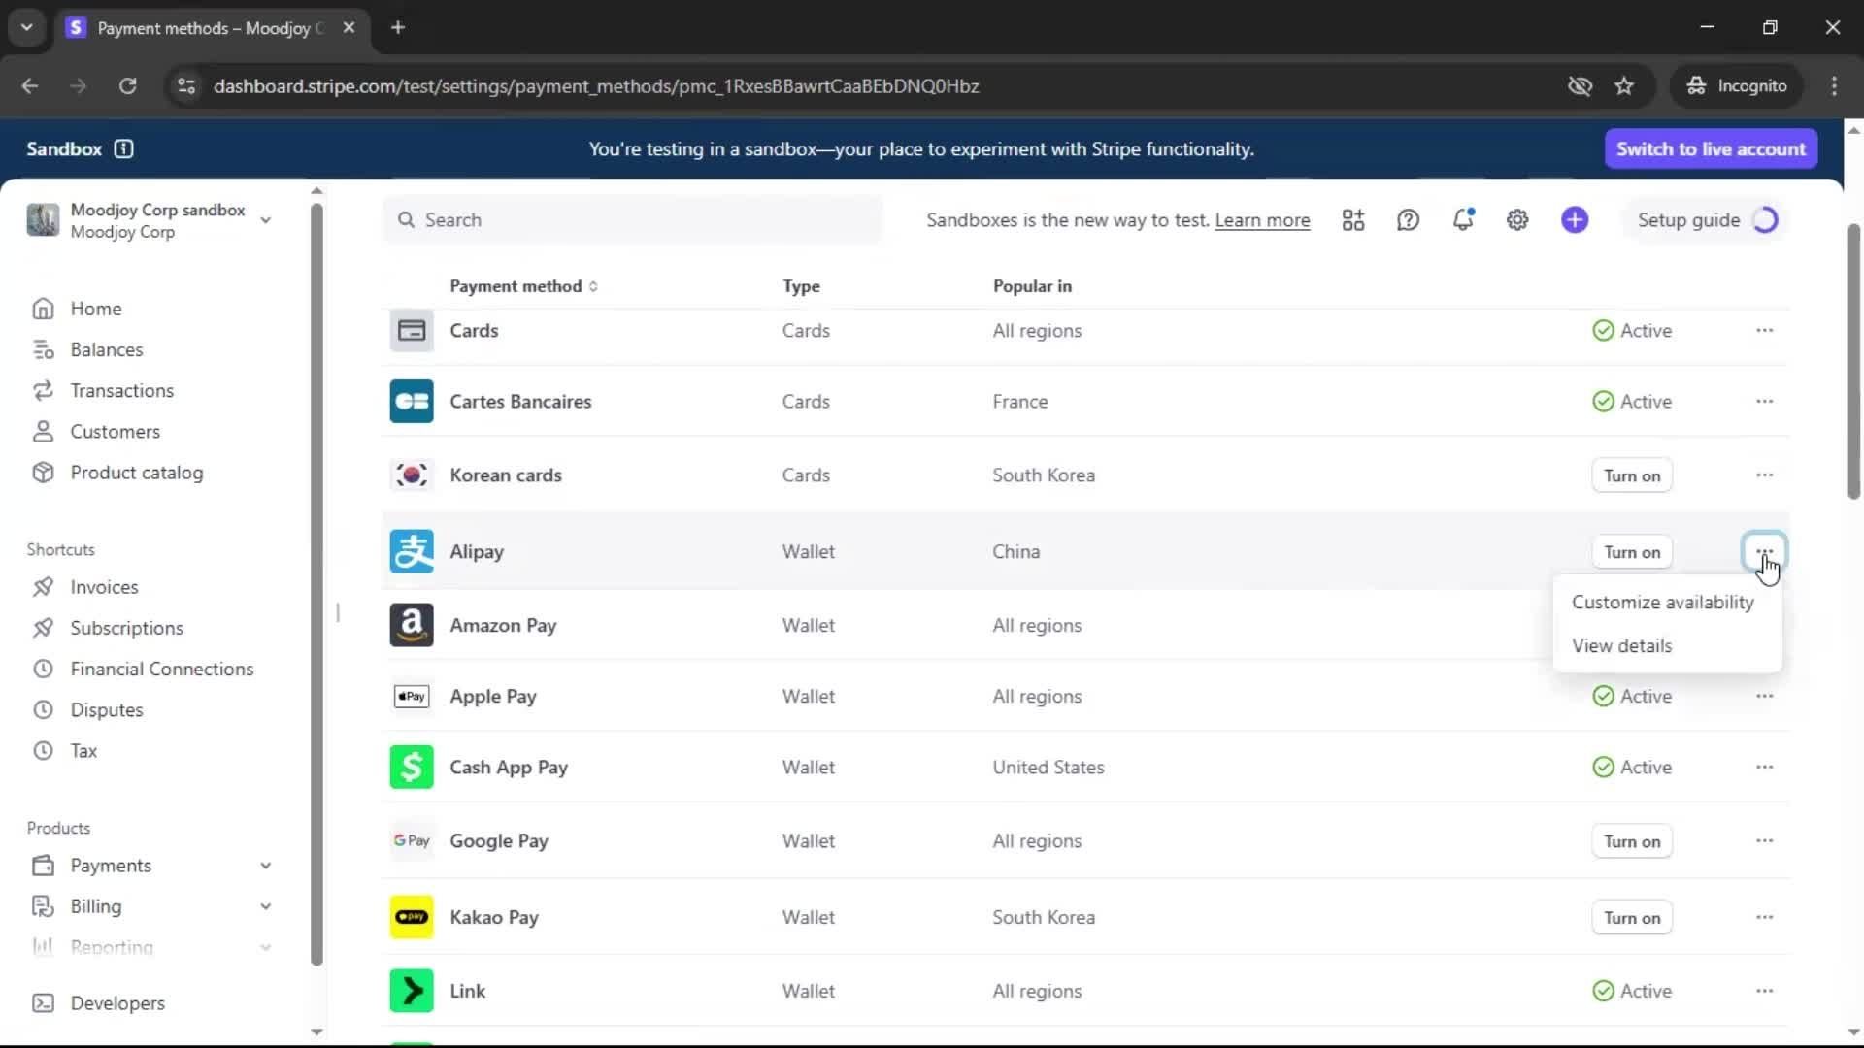Click the sidebar scrollbar thumb
The width and height of the screenshot is (1864, 1048).
(x=316, y=582)
